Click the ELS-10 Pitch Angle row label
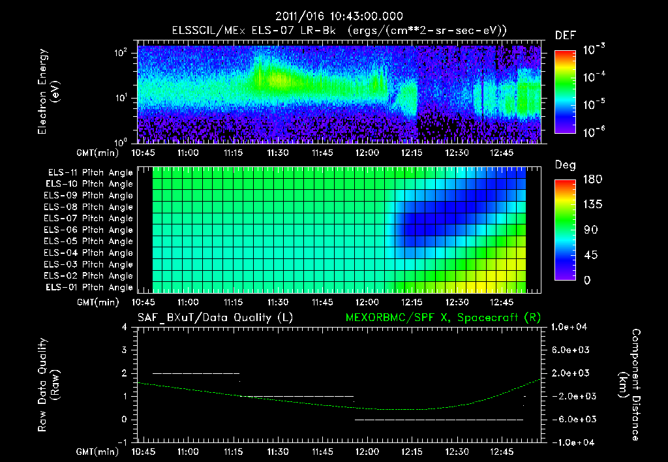Screen dimensions: 668x462 (x=89, y=184)
